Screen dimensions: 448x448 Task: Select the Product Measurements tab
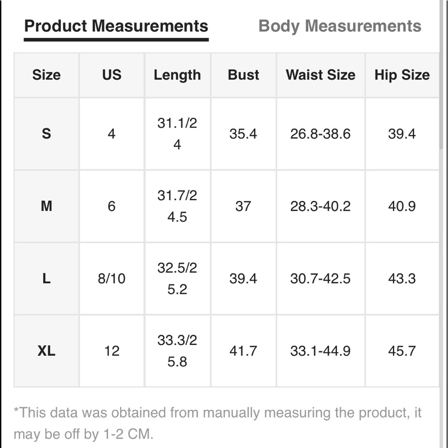coord(116,26)
